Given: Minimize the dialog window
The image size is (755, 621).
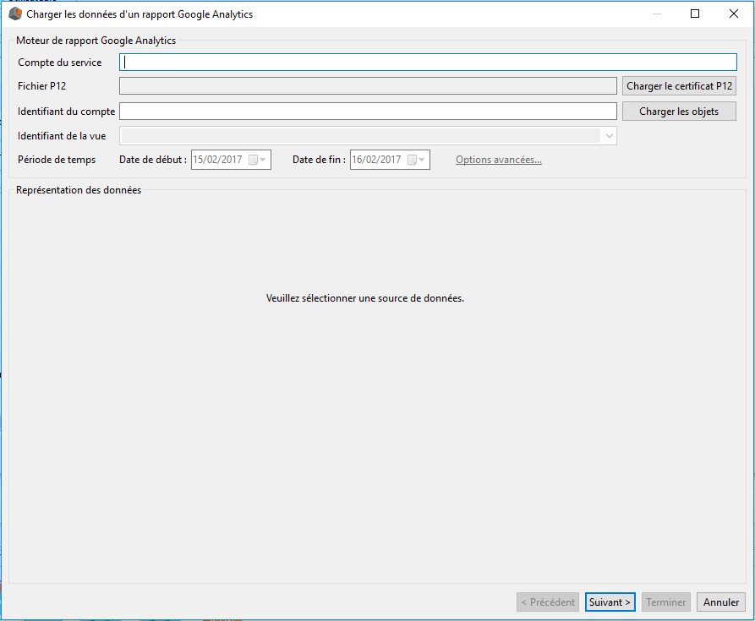Looking at the screenshot, I should click(656, 14).
